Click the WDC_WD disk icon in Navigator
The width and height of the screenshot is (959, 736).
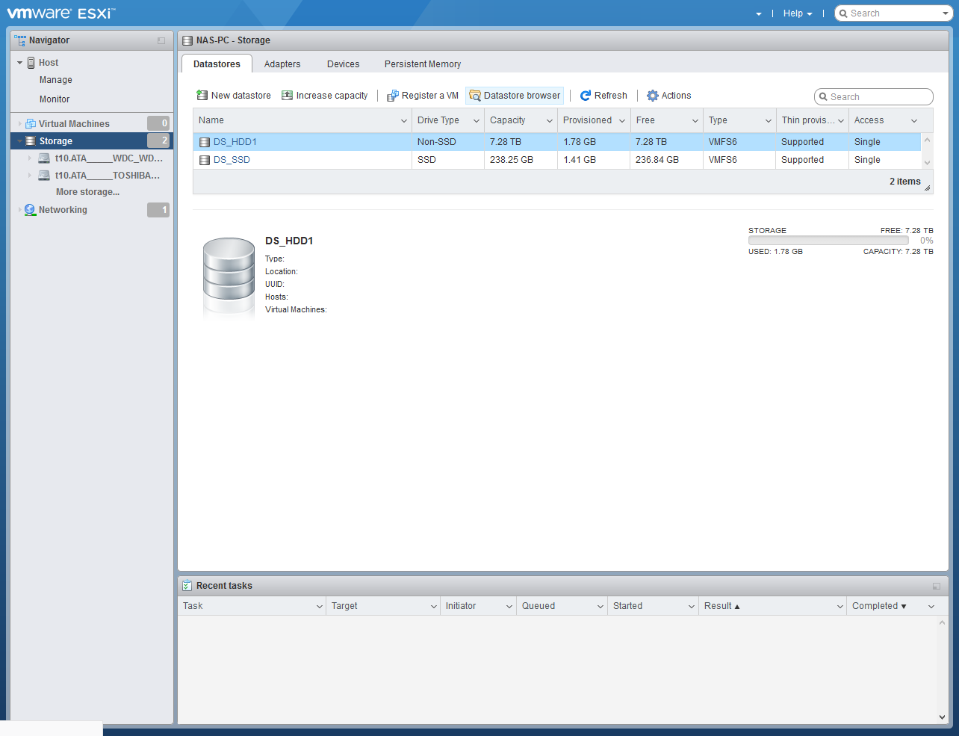(x=44, y=158)
